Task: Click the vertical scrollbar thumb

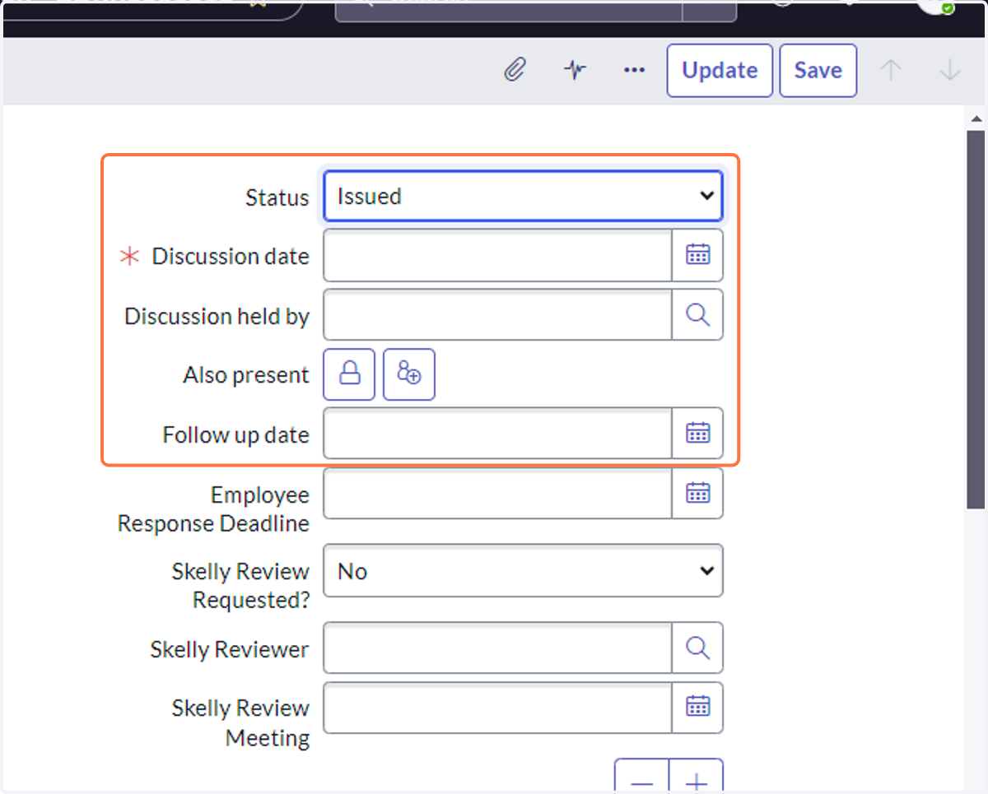Action: point(975,318)
